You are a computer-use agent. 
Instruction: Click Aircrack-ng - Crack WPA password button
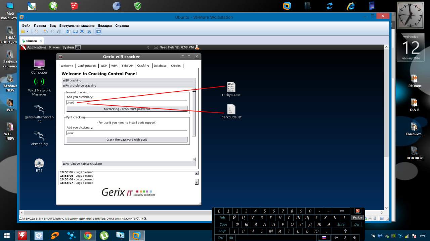pos(127,109)
